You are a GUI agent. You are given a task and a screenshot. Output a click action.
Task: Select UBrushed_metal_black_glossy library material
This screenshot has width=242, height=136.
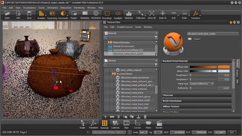[x=135, y=97]
